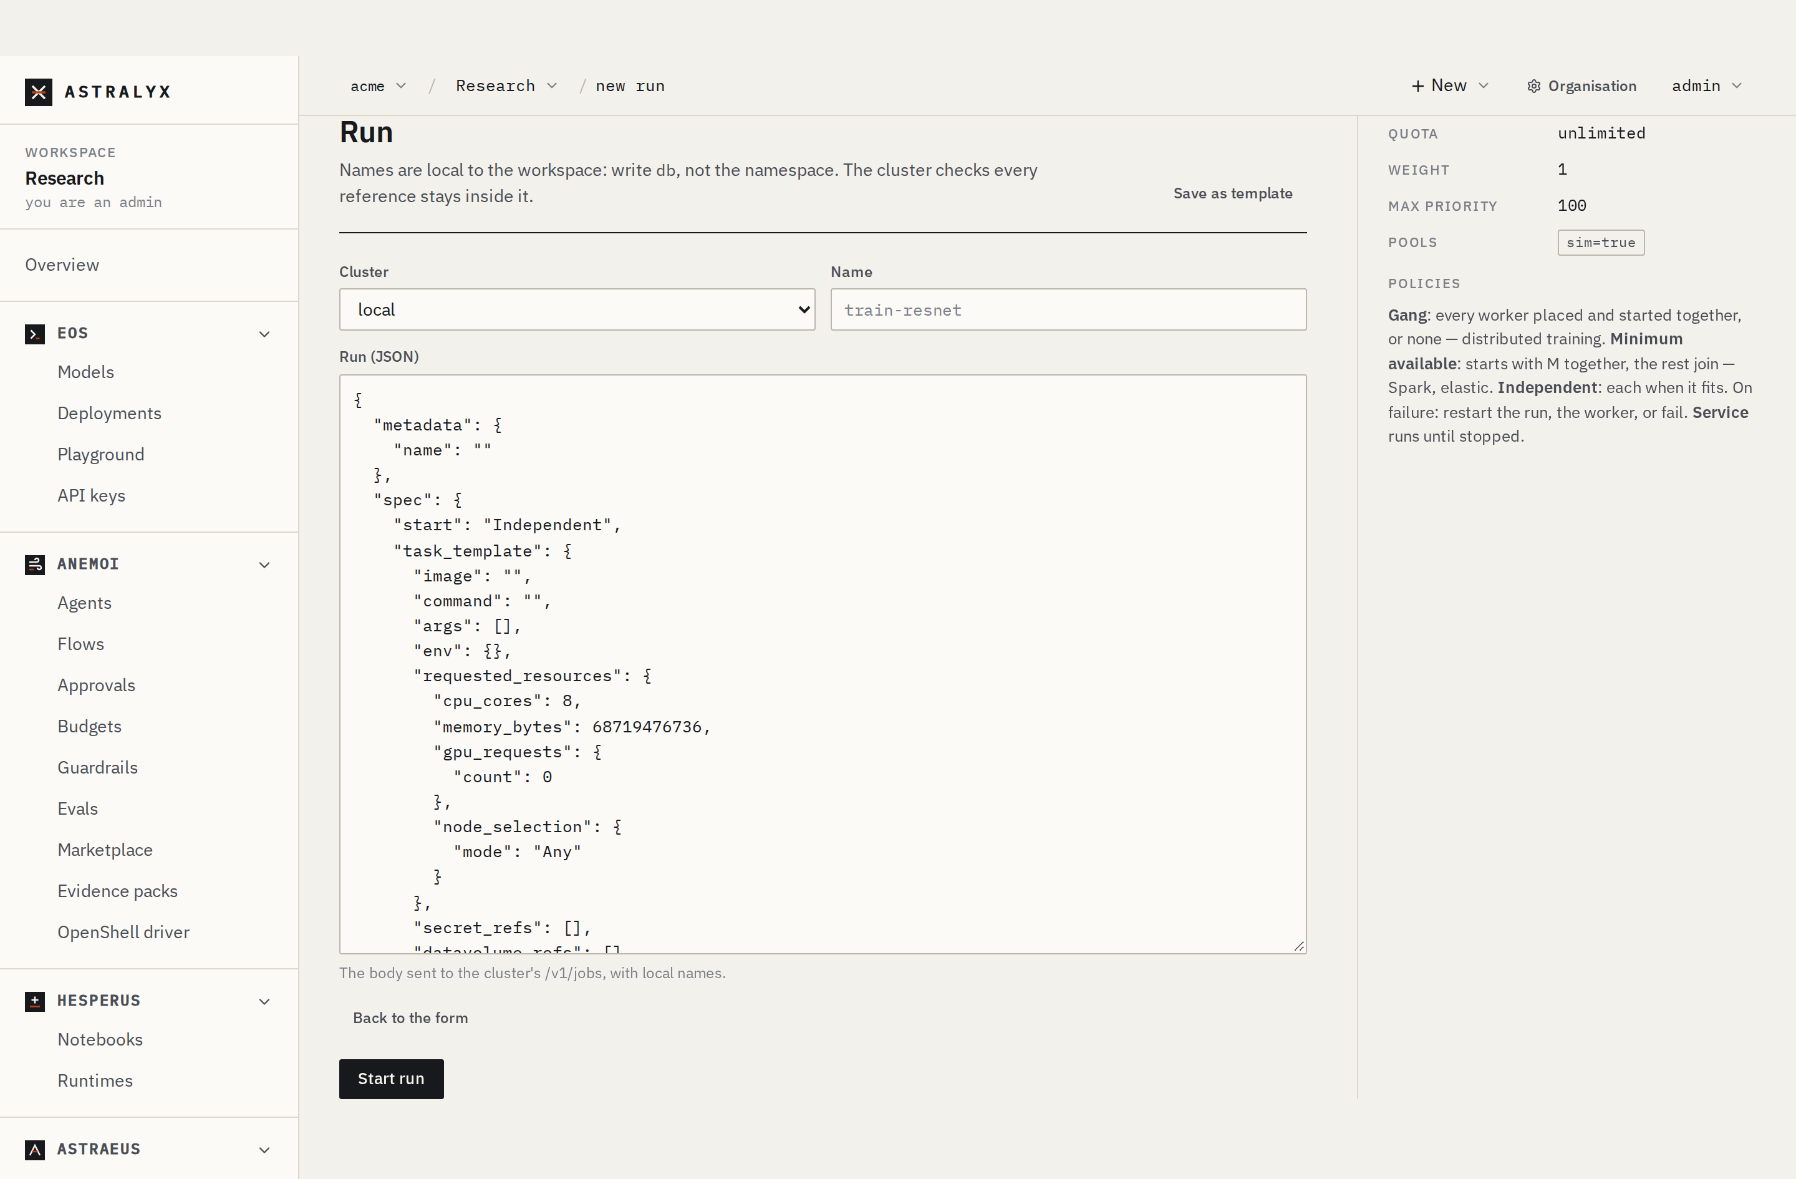Open the Evals page

click(78, 808)
